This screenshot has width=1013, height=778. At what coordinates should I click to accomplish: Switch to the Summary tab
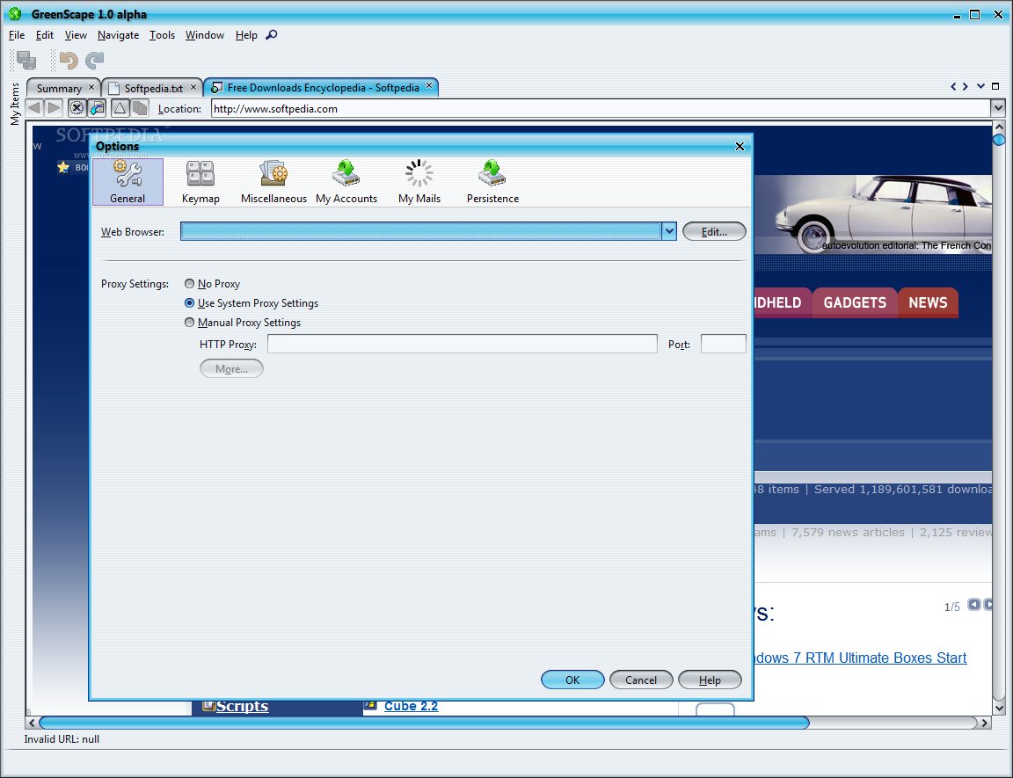coord(59,88)
